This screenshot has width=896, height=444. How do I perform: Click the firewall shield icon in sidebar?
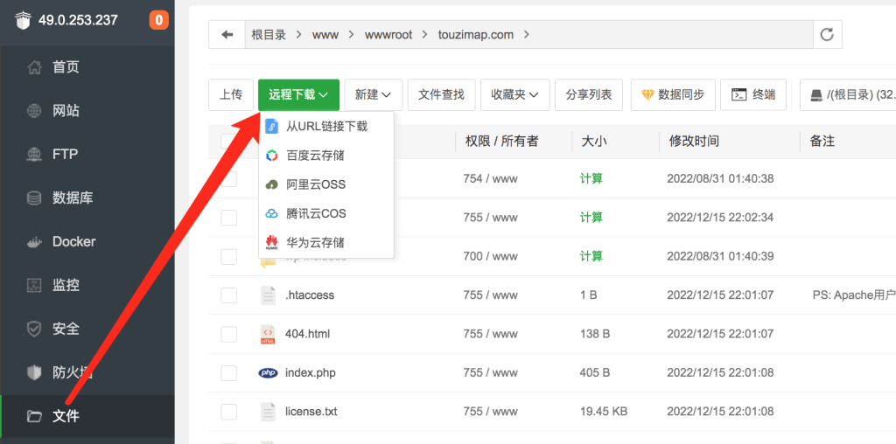coord(34,372)
